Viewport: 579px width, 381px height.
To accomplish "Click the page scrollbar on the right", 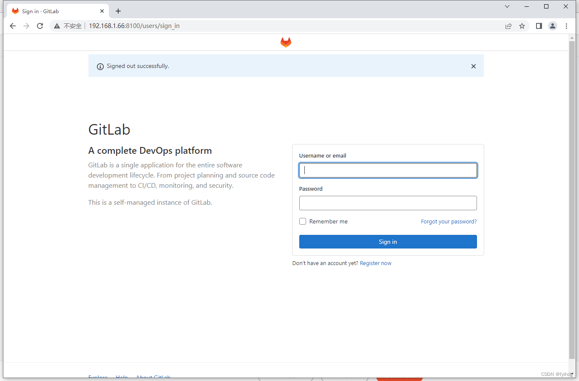I will (x=572, y=170).
